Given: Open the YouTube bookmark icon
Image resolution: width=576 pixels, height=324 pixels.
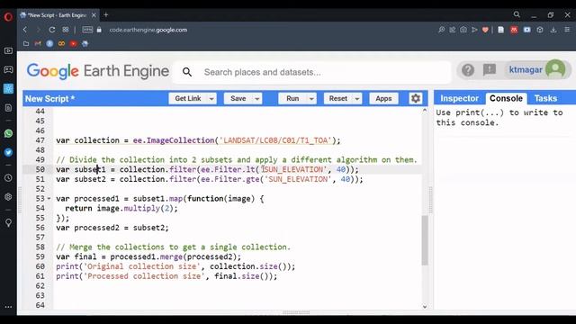Looking at the screenshot, I should (x=73, y=43).
